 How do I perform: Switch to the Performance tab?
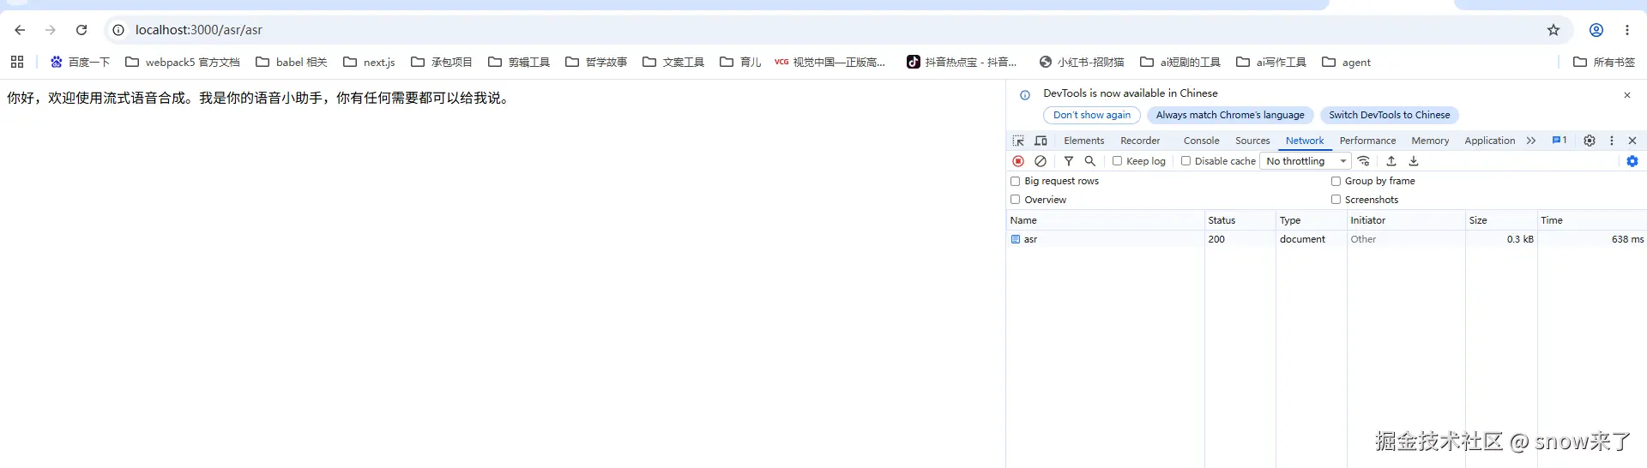pos(1367,141)
